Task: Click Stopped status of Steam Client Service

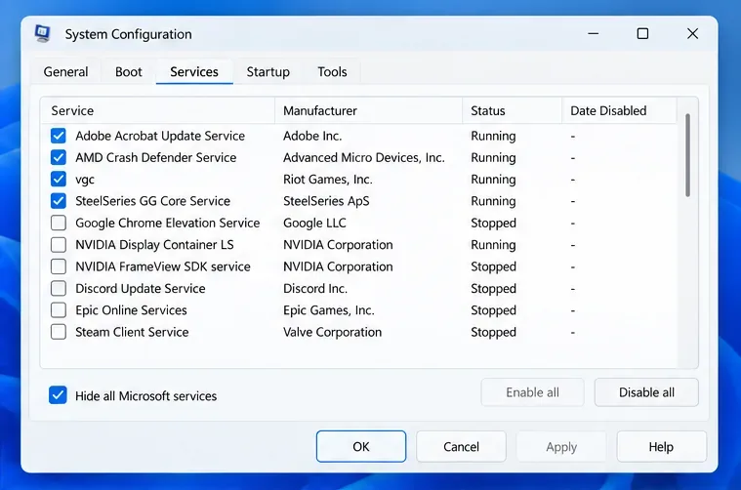Action: pyautogui.click(x=493, y=332)
